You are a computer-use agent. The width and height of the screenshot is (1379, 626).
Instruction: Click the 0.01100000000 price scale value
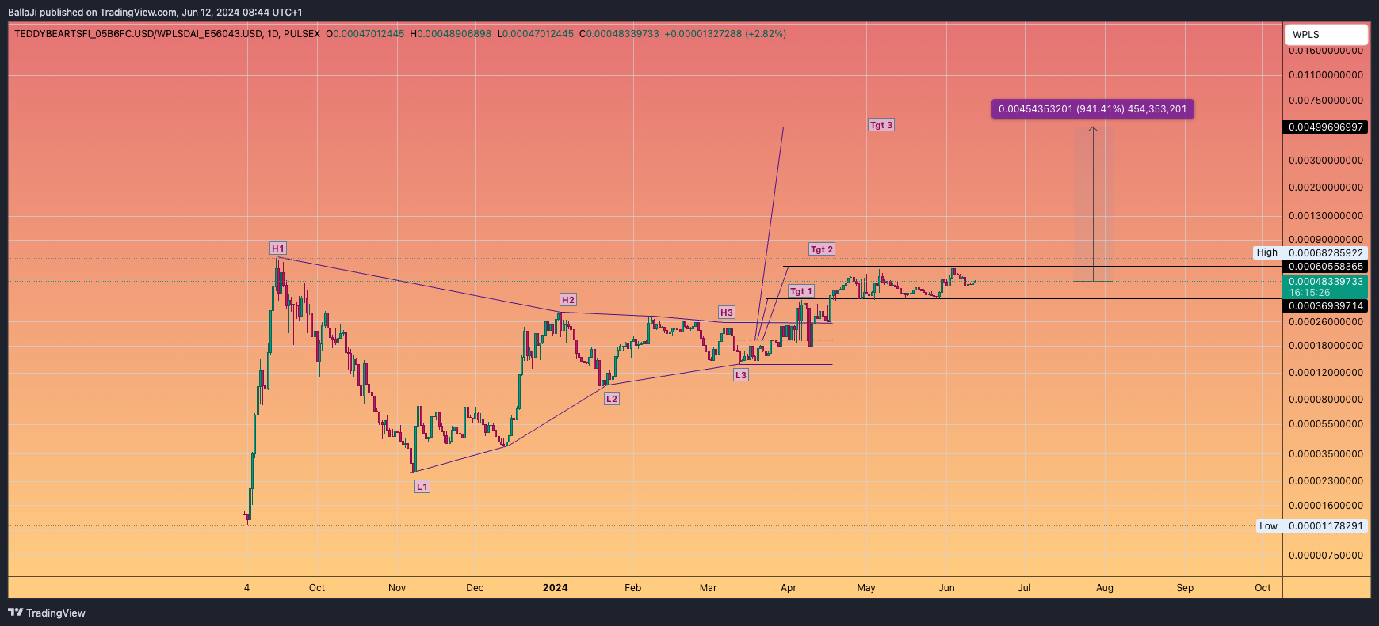(x=1326, y=75)
